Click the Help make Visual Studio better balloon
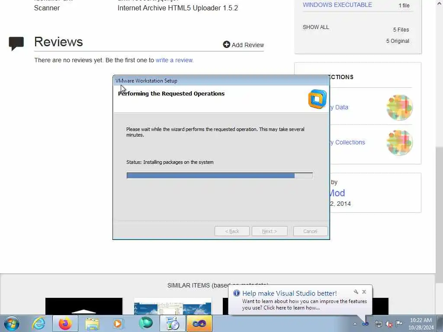 [x=300, y=300]
